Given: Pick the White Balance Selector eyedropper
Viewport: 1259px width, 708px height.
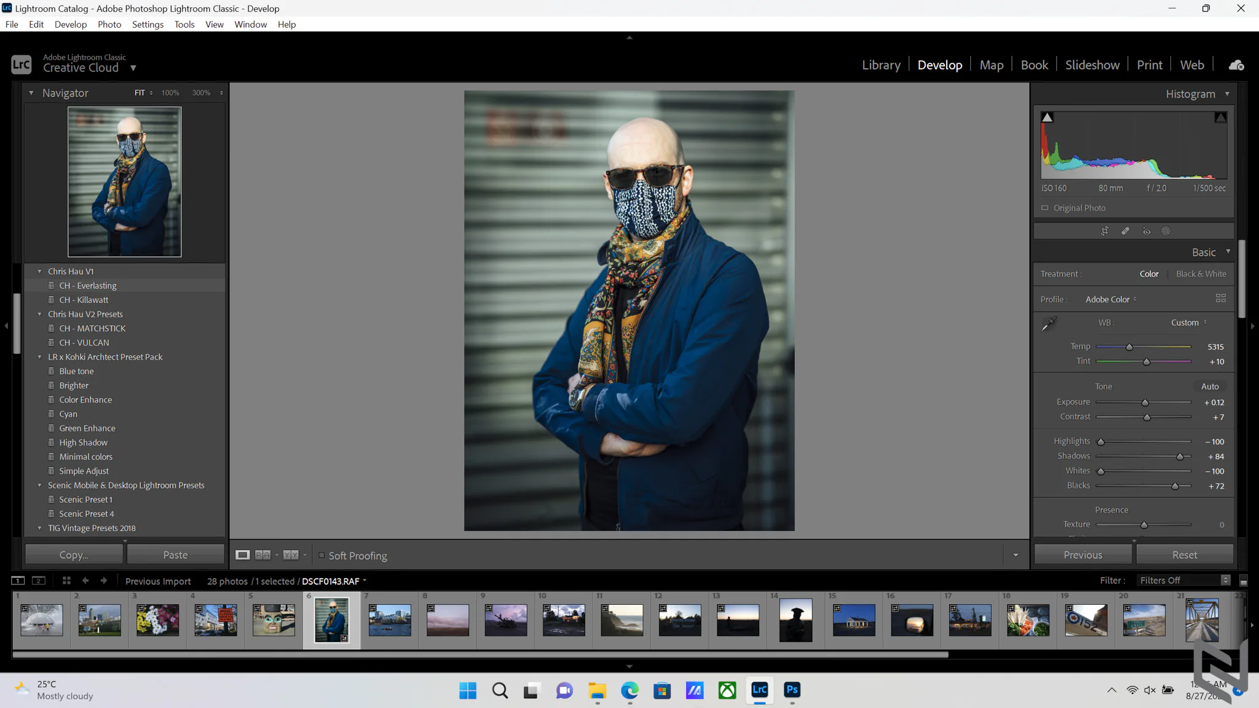Looking at the screenshot, I should click(1049, 323).
